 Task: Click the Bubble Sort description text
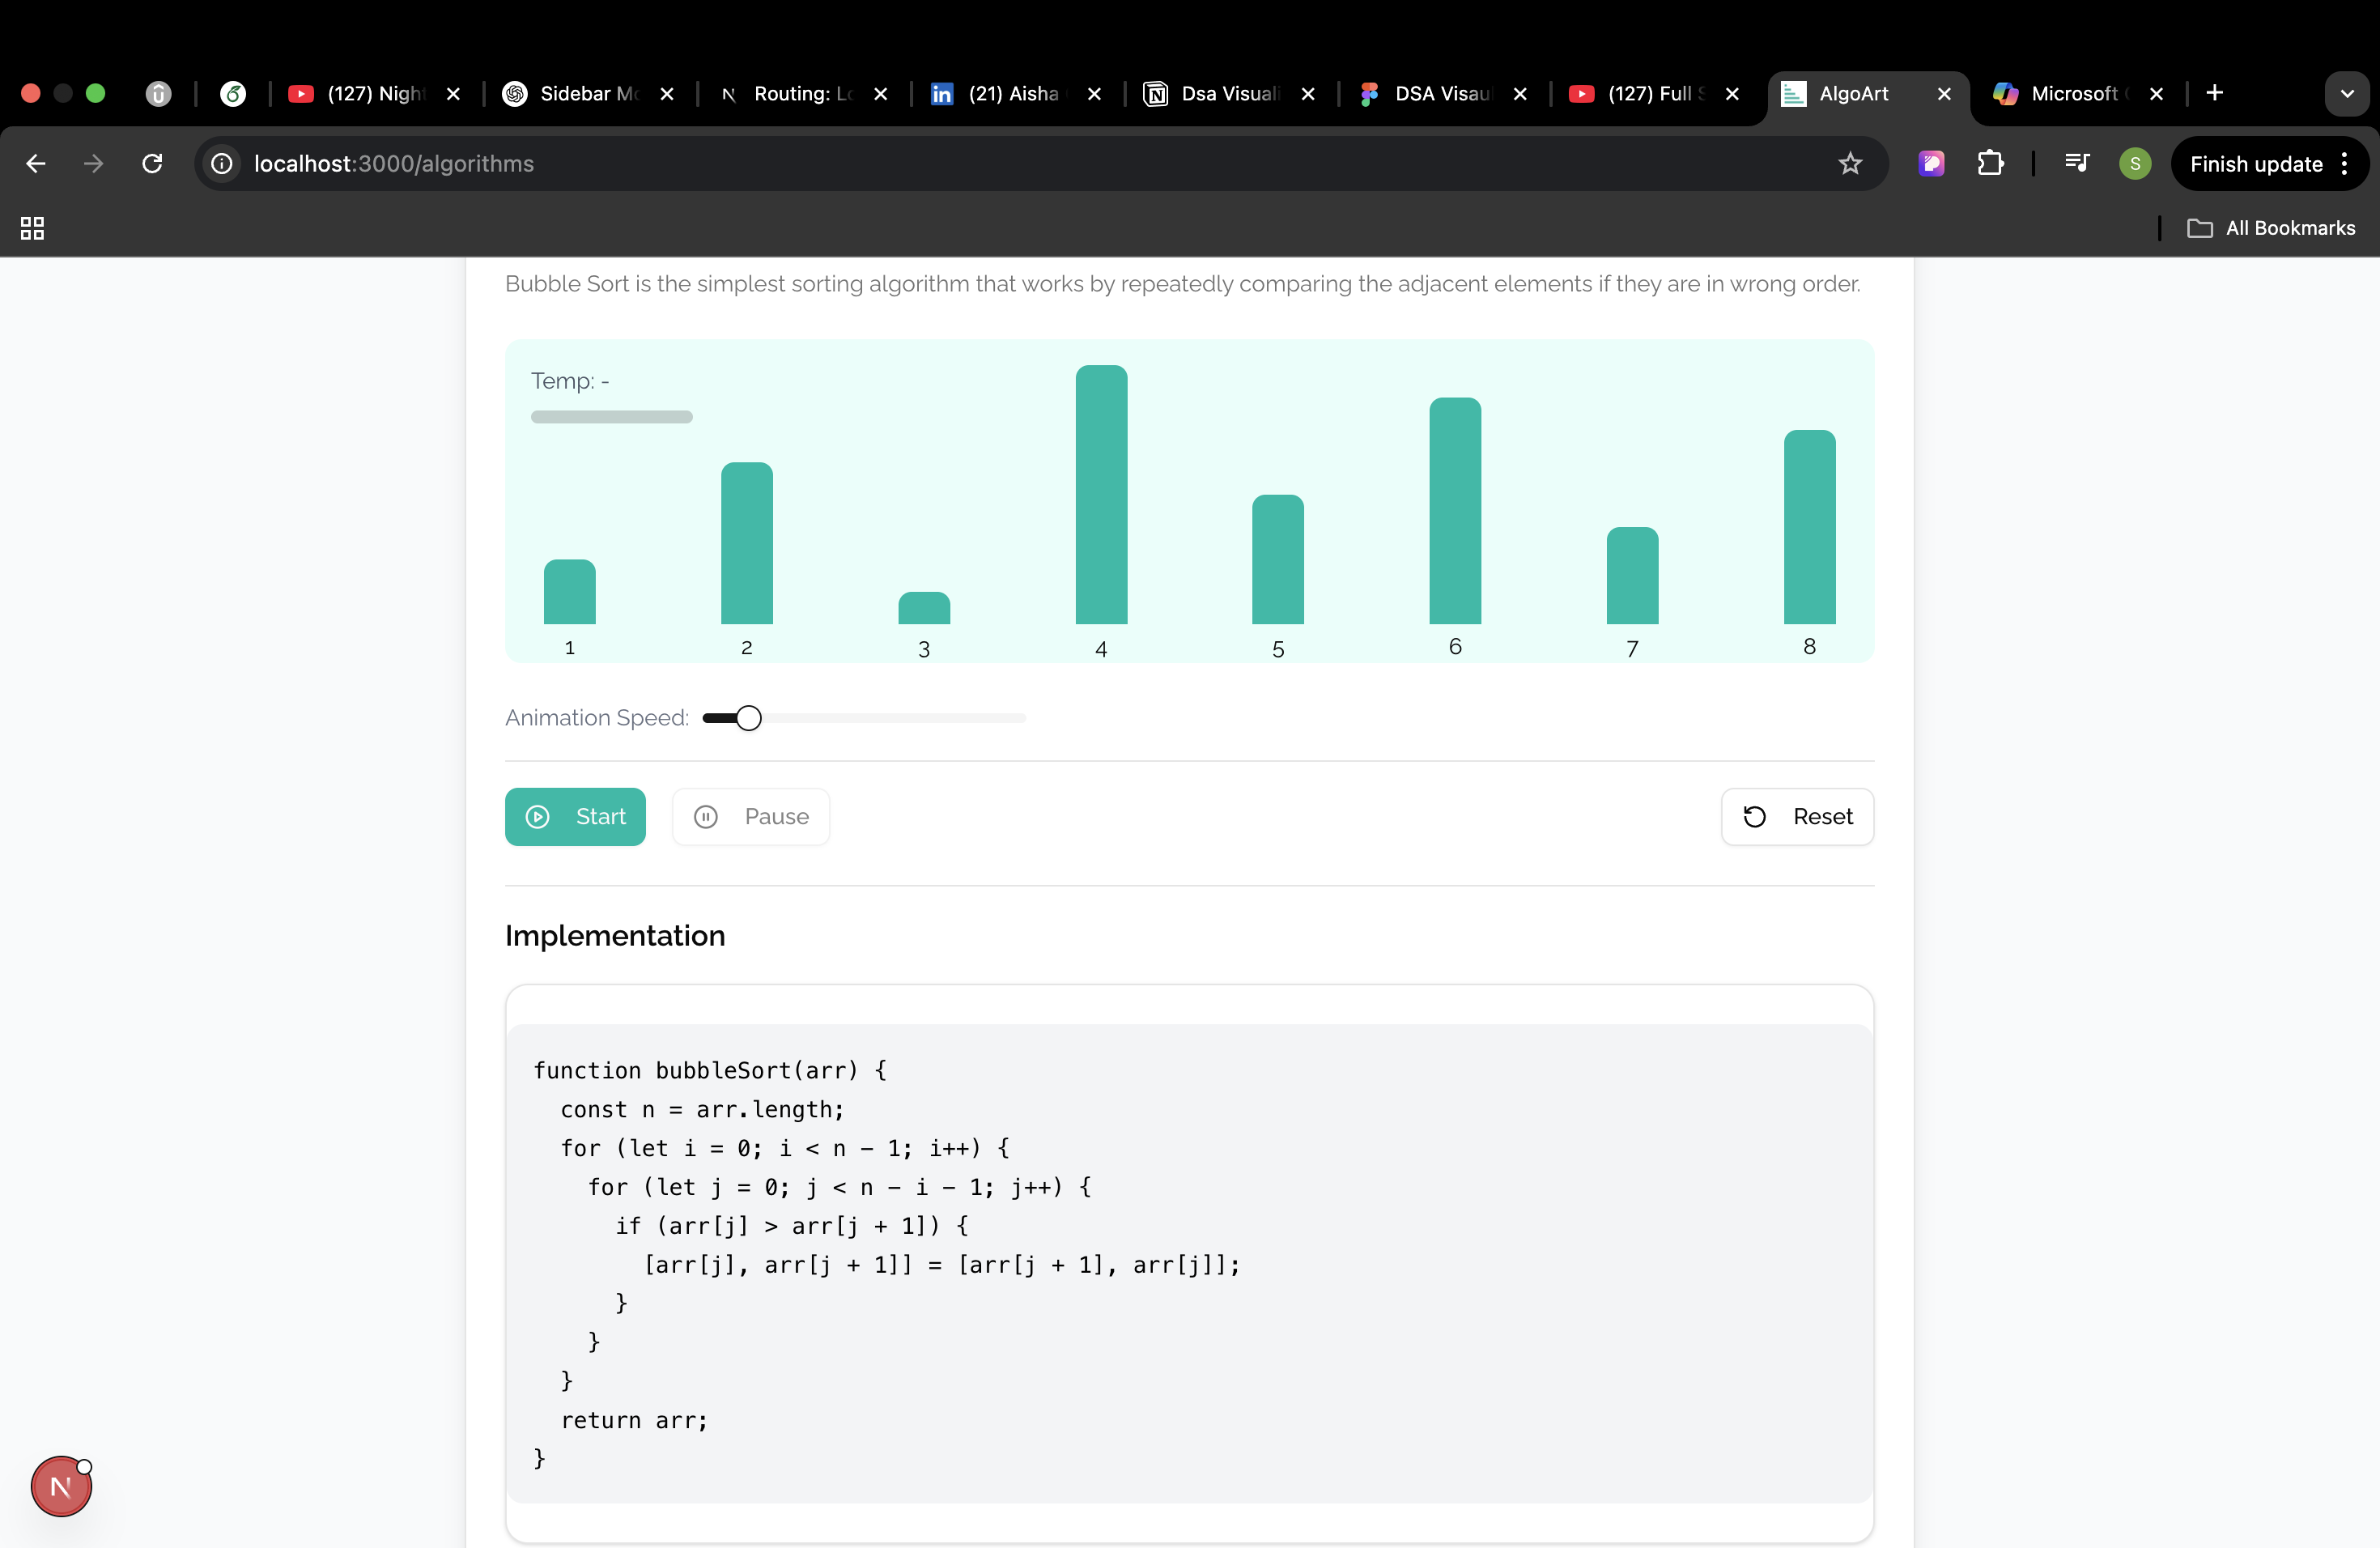pos(1183,284)
